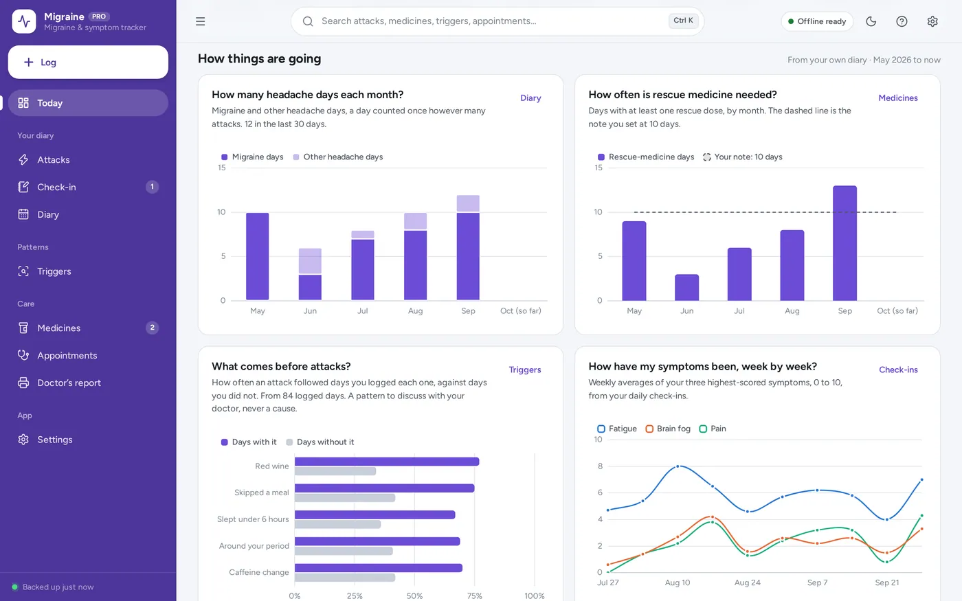
Task: Toggle the Other headache days legend series
Action: coord(338,157)
